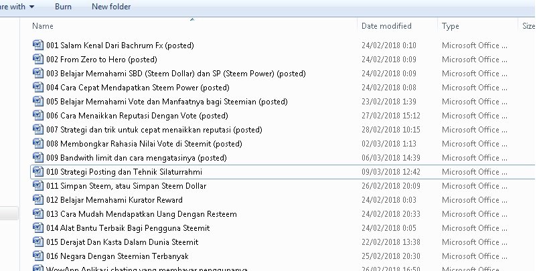Click Word icon of 004 Cara Cepat Mendapatkan
Screen dimensions: 541x271
pyautogui.click(x=38, y=87)
